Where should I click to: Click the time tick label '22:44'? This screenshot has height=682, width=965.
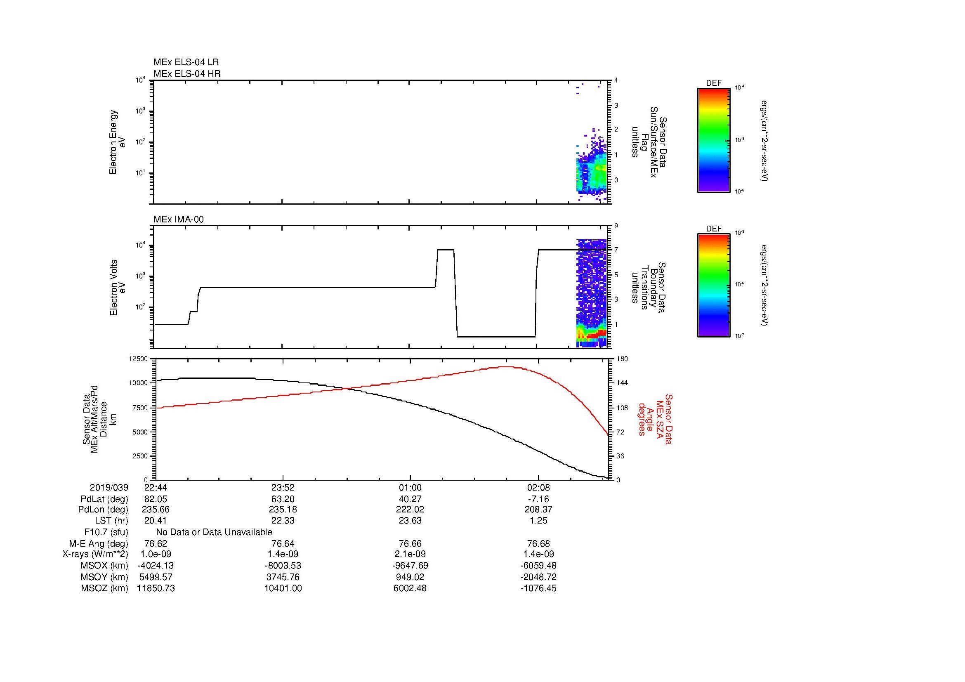[156, 487]
